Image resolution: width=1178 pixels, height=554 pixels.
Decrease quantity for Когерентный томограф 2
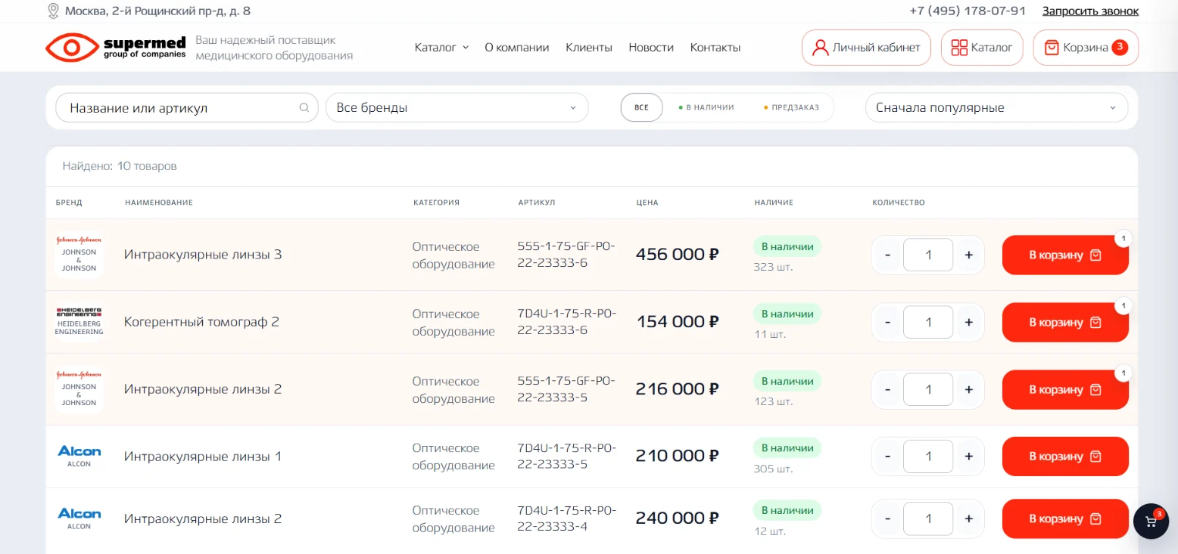coord(888,322)
